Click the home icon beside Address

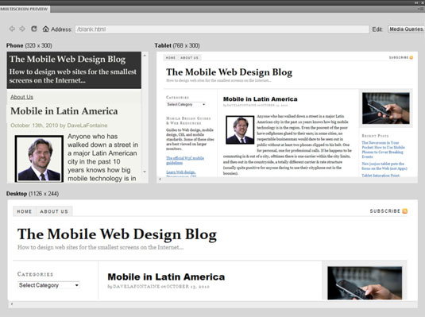coord(45,29)
